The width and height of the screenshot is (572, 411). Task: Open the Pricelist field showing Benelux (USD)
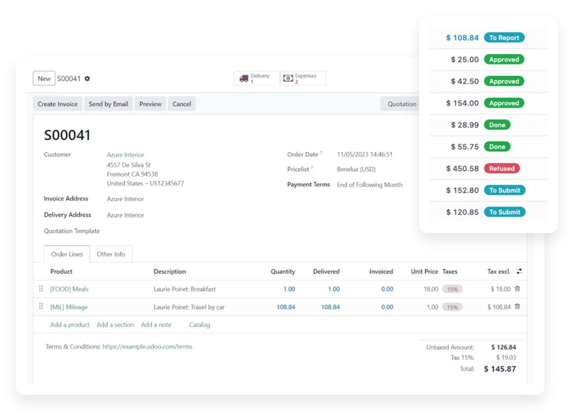click(356, 169)
